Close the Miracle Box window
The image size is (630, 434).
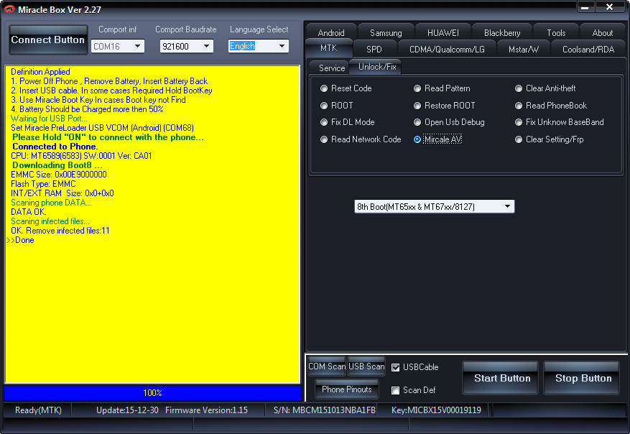609,7
